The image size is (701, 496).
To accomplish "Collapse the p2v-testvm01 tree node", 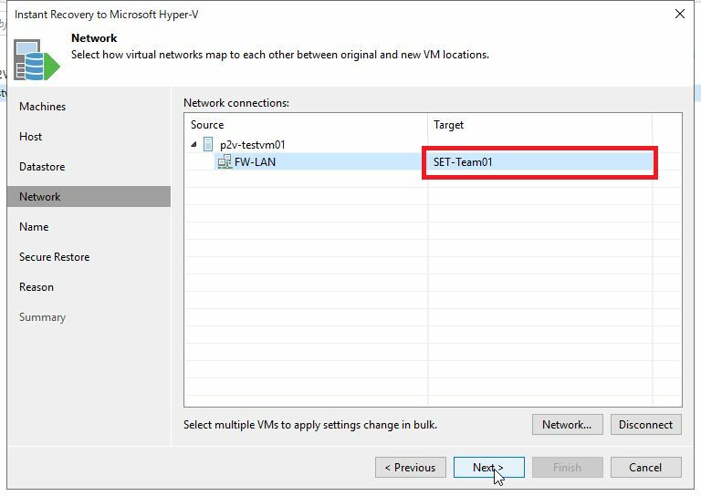I will pyautogui.click(x=194, y=144).
